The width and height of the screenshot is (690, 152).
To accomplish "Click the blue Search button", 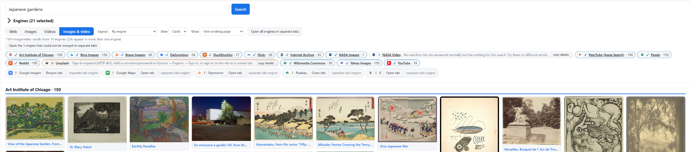I will (x=241, y=9).
